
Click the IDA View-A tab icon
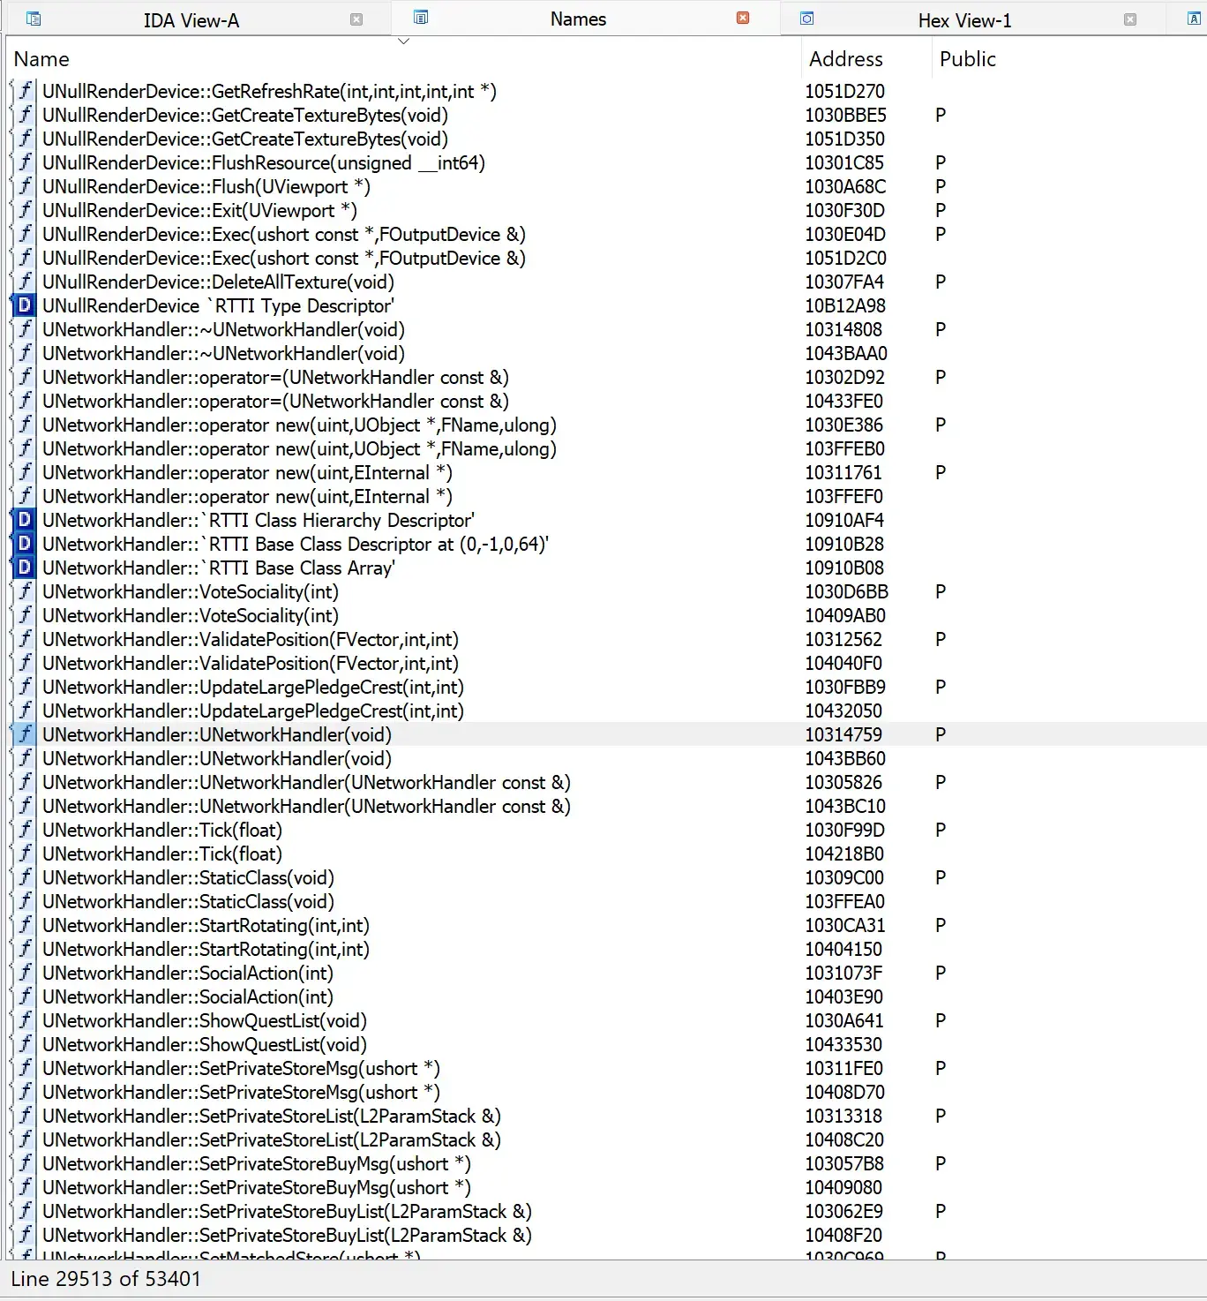pos(34,19)
